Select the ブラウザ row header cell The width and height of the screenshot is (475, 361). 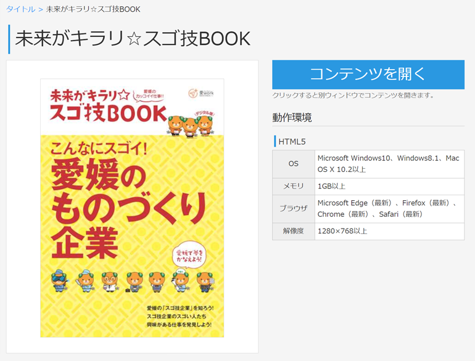[293, 209]
